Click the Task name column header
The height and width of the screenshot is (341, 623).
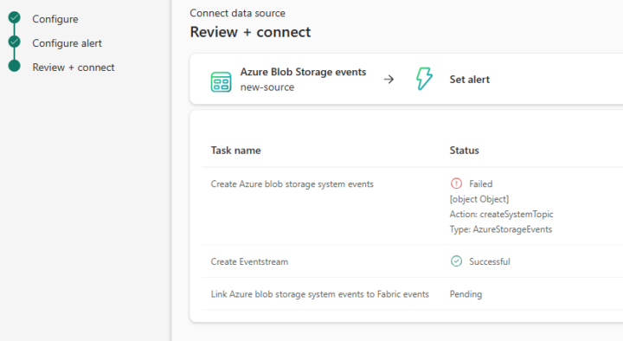coord(235,151)
